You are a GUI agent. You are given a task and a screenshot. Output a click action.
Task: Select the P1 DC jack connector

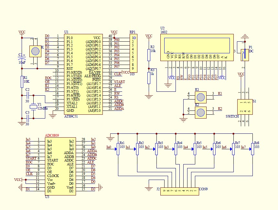(245, 55)
